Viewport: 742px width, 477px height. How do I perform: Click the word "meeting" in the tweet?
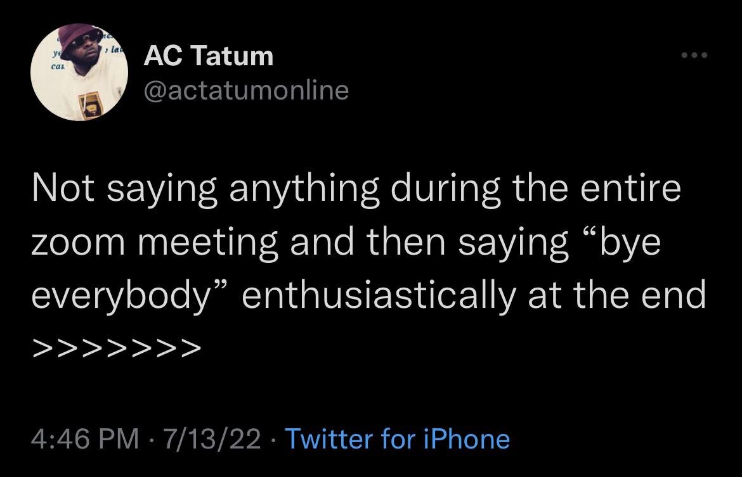(208, 243)
